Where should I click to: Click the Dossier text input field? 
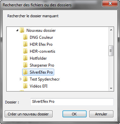72,102
